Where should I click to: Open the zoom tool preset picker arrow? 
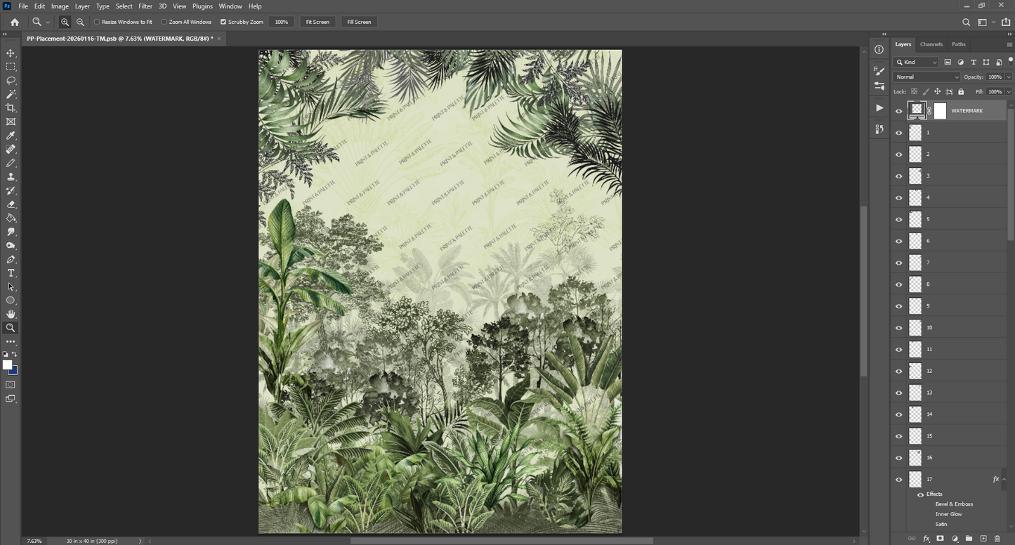(48, 22)
